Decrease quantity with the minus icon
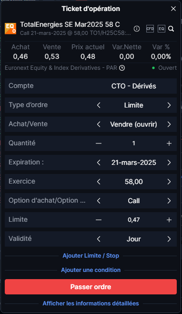182x314 pixels. (99, 143)
